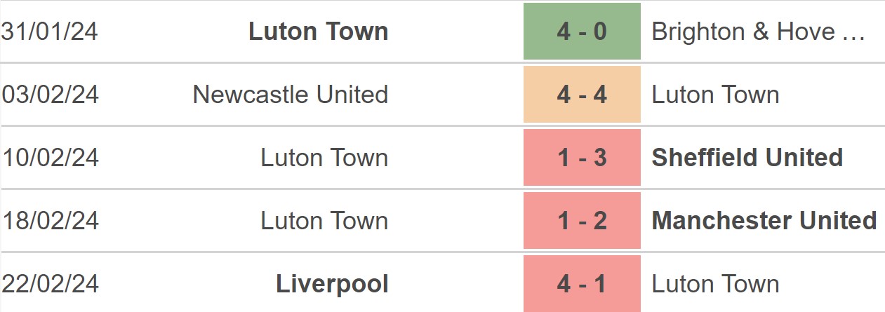
Task: Click the red 4 - 1 score box
Action: pyautogui.click(x=582, y=284)
